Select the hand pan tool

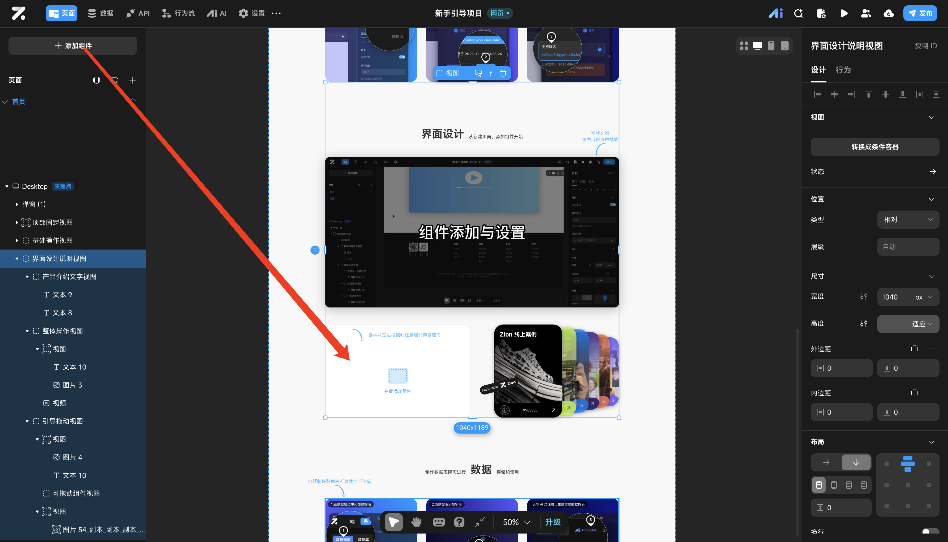coord(416,522)
